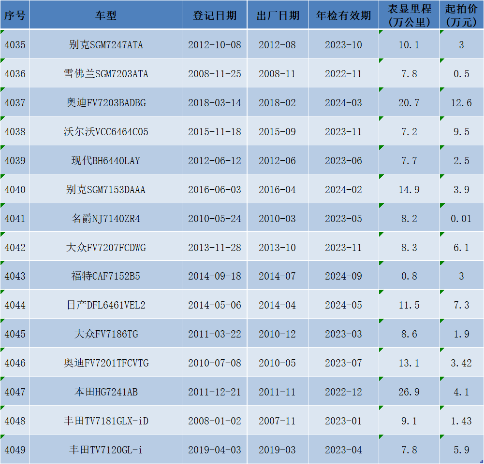Select the 表显里程 header cell
The image size is (484, 464).
[x=409, y=15]
